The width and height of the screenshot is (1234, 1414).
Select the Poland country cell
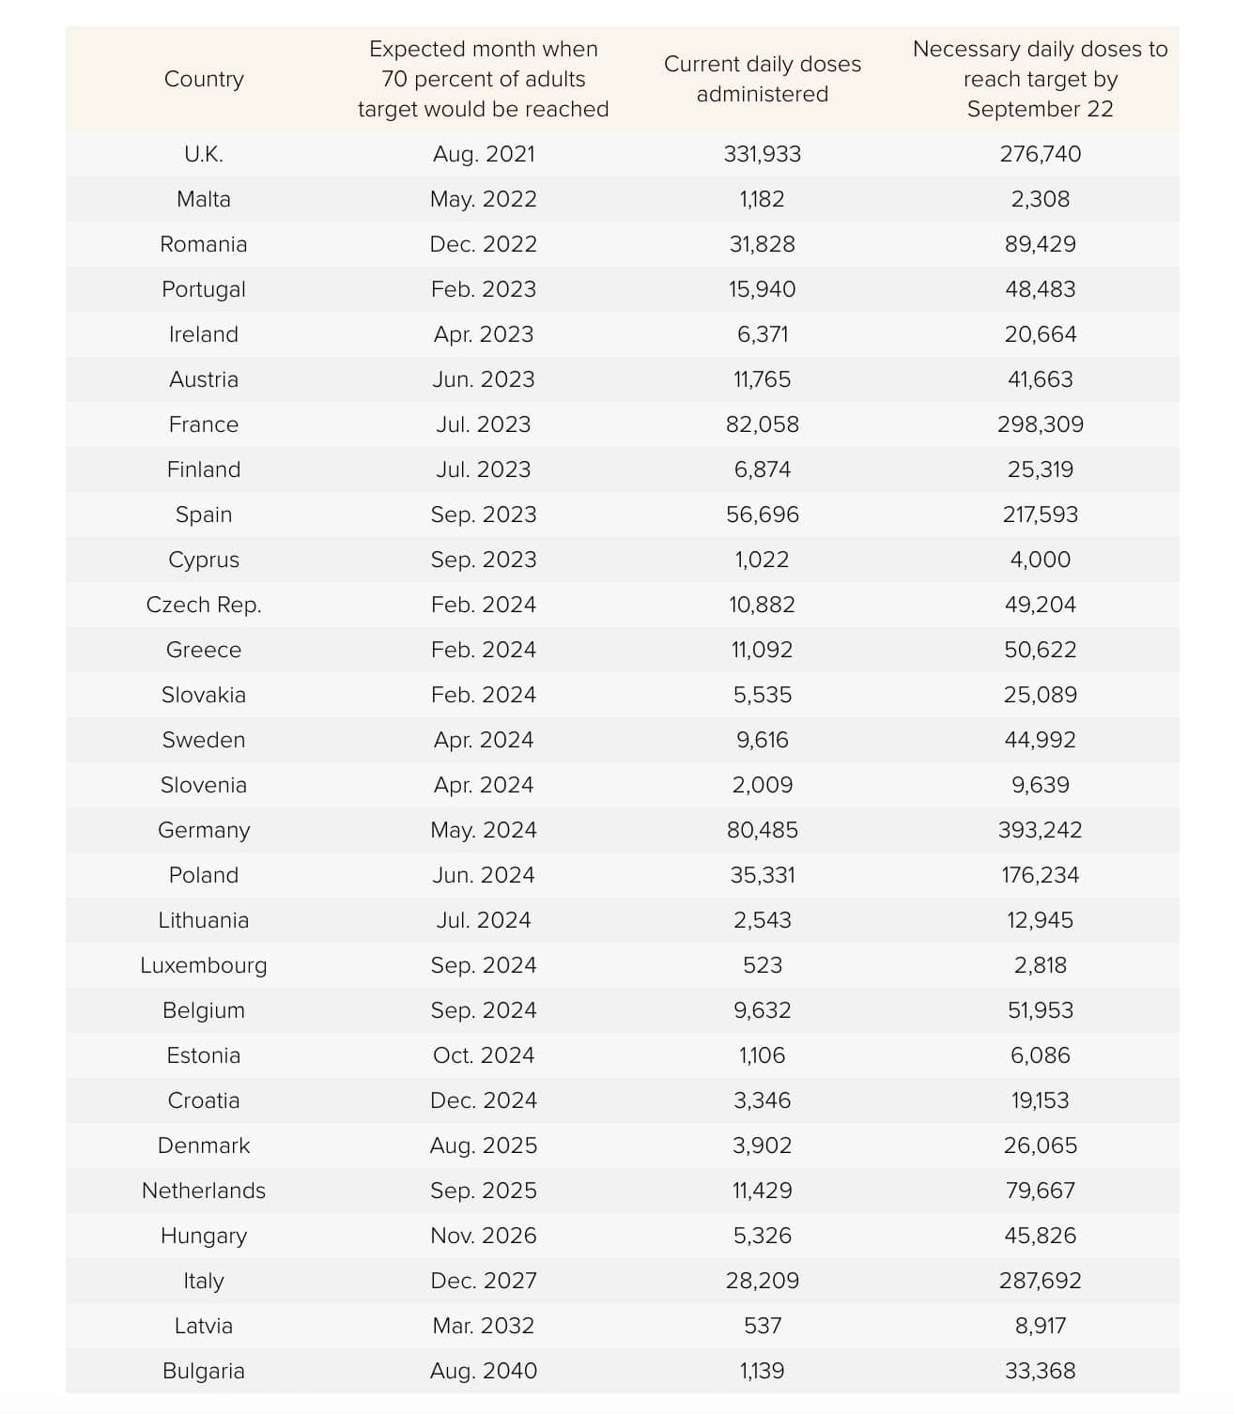(204, 875)
